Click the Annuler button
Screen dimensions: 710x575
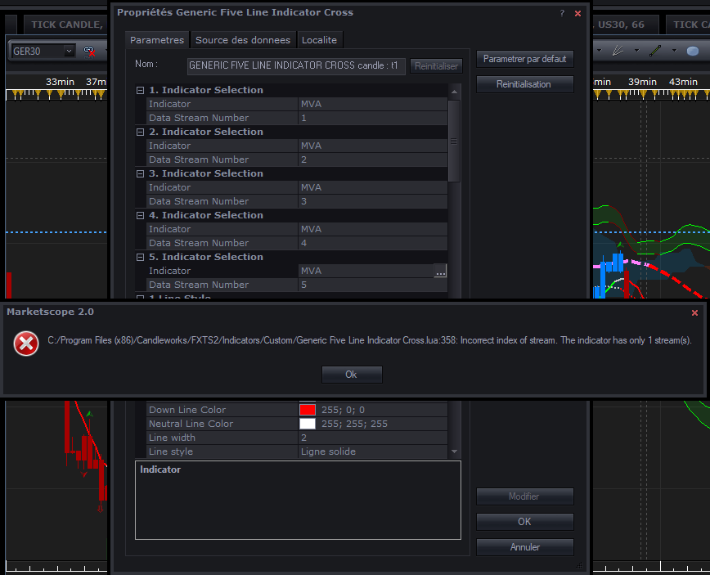click(x=525, y=547)
